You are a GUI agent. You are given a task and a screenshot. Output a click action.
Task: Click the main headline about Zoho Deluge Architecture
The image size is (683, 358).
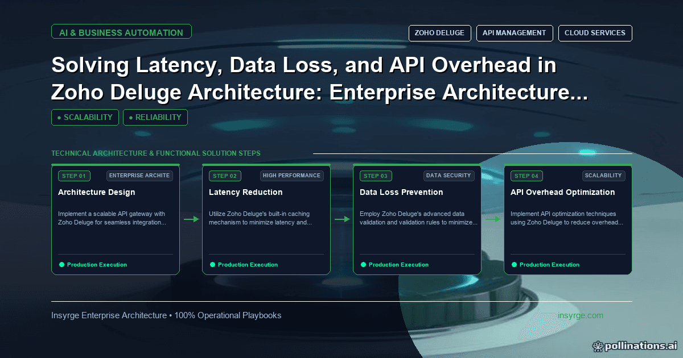(x=319, y=78)
